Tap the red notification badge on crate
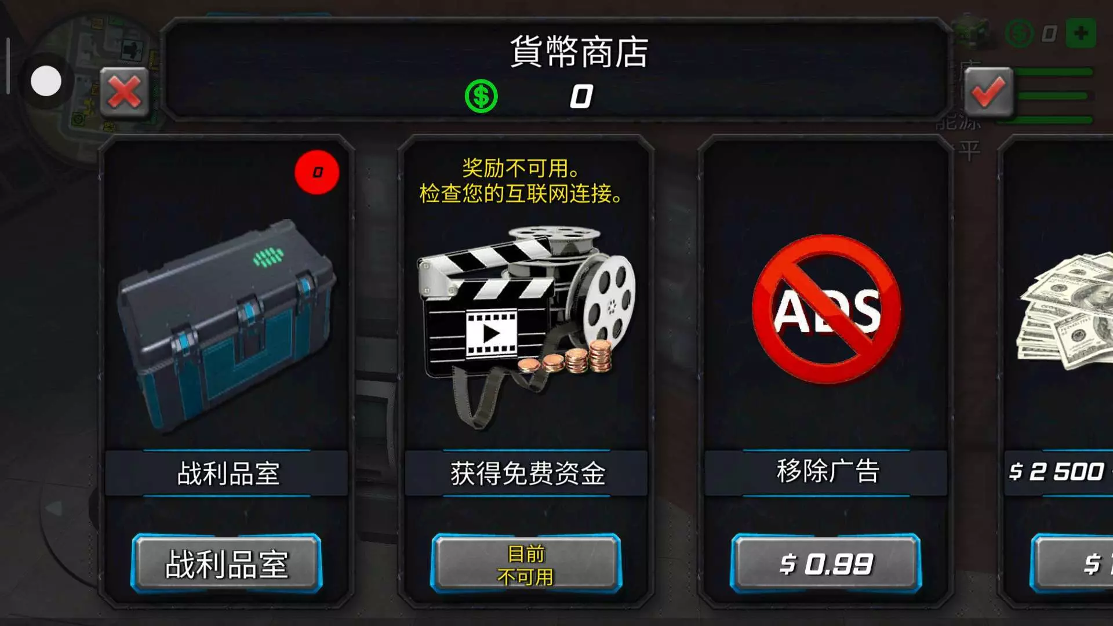 (x=317, y=172)
